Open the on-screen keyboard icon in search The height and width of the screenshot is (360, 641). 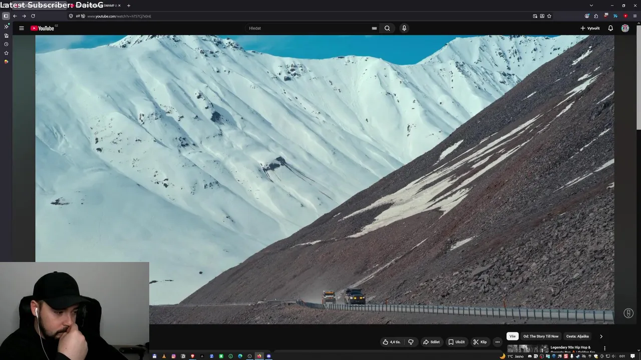coord(374,28)
